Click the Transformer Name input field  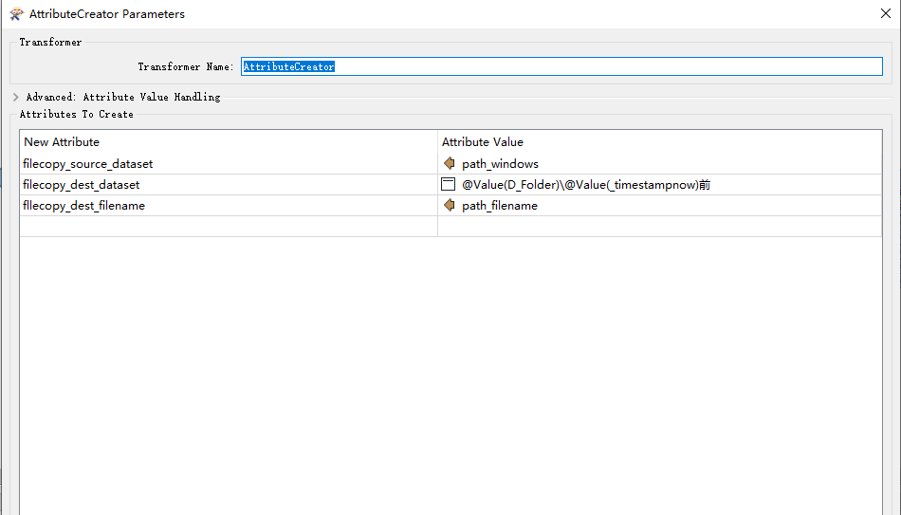pyautogui.click(x=561, y=66)
